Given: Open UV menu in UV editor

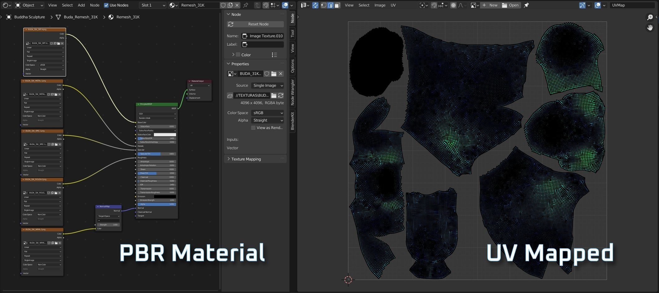Looking at the screenshot, I should (393, 5).
